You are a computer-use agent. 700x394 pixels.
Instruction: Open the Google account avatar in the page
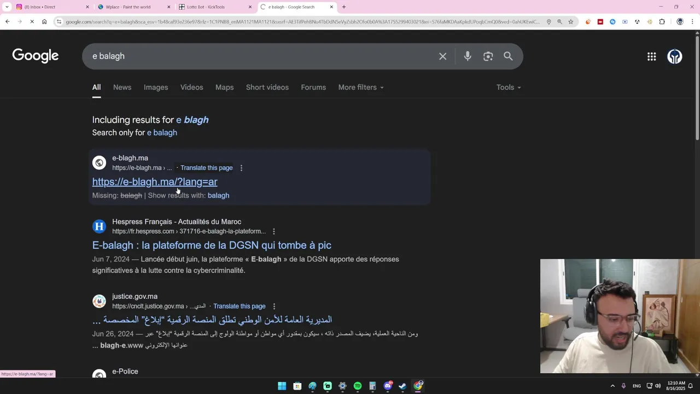pos(674,56)
